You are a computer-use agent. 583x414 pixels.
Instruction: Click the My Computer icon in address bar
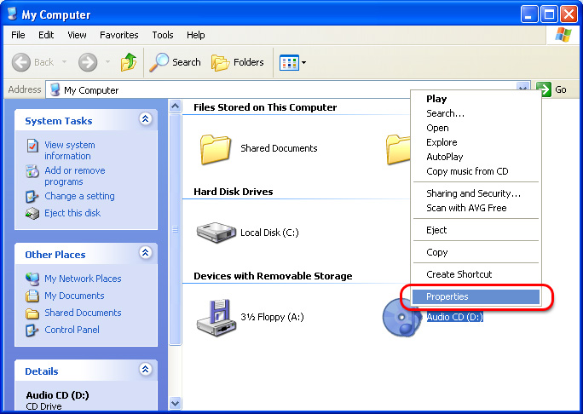(x=55, y=89)
